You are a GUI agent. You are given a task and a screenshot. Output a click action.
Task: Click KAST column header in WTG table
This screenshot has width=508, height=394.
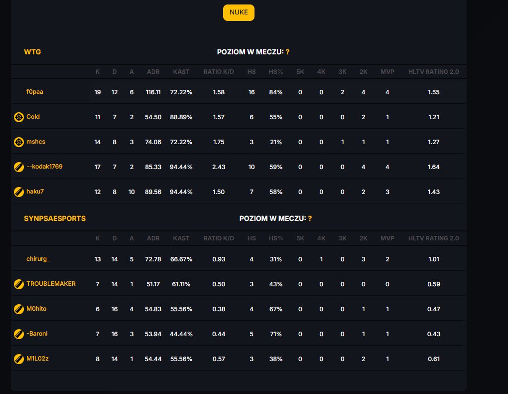pos(181,72)
